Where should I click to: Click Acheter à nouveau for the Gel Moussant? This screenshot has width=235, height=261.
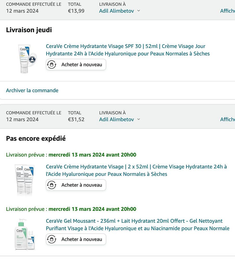tap(76, 239)
